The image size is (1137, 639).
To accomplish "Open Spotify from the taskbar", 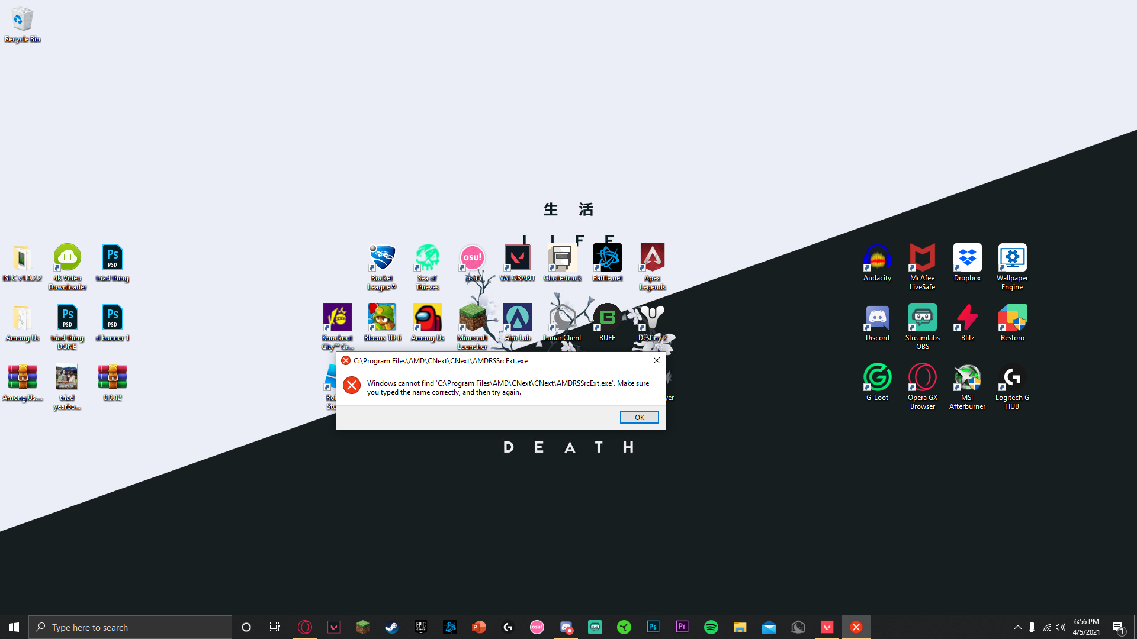I will click(711, 627).
